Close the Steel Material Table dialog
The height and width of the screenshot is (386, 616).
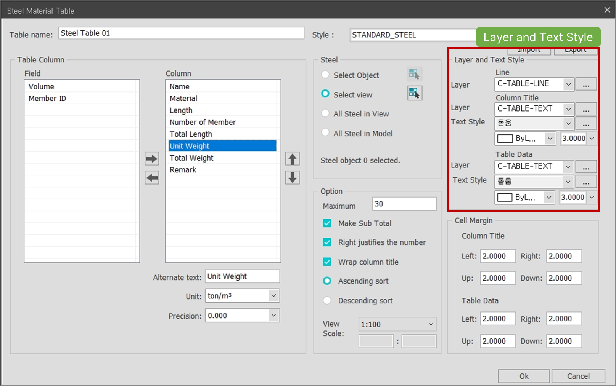click(607, 10)
